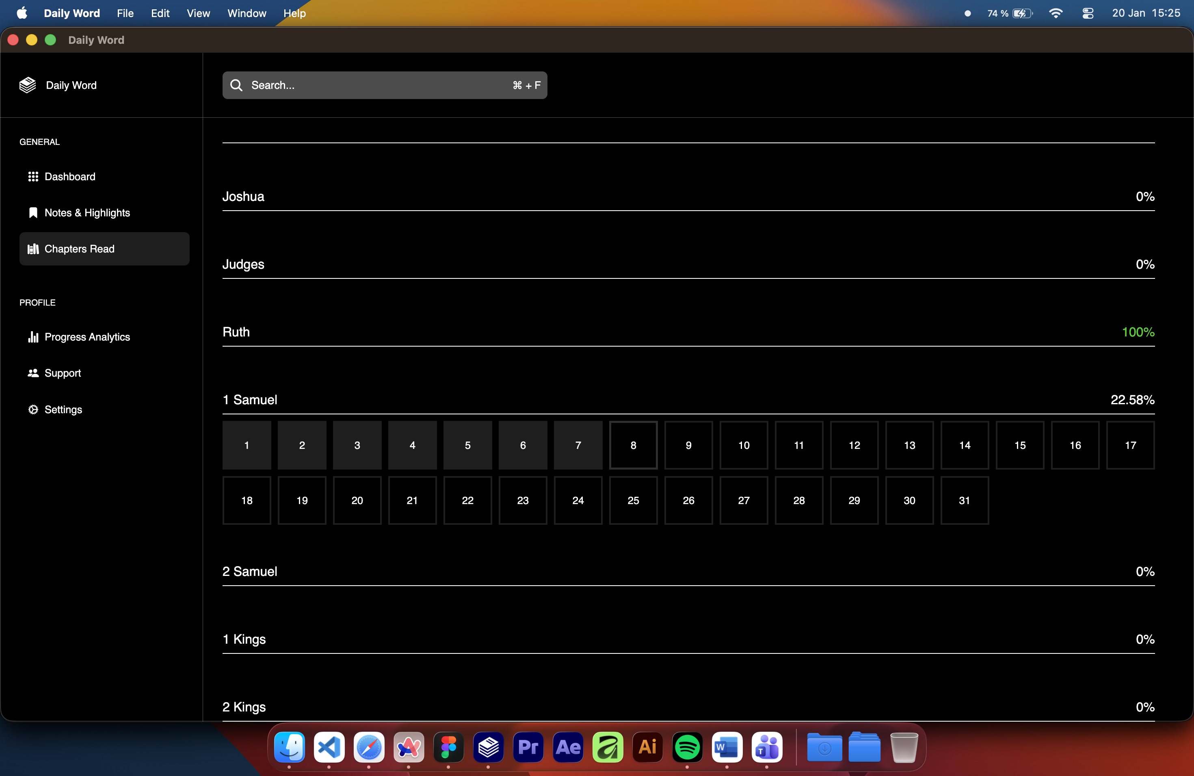Image resolution: width=1194 pixels, height=776 pixels.
Task: Click the Settings gear icon in sidebar
Action: coord(33,410)
